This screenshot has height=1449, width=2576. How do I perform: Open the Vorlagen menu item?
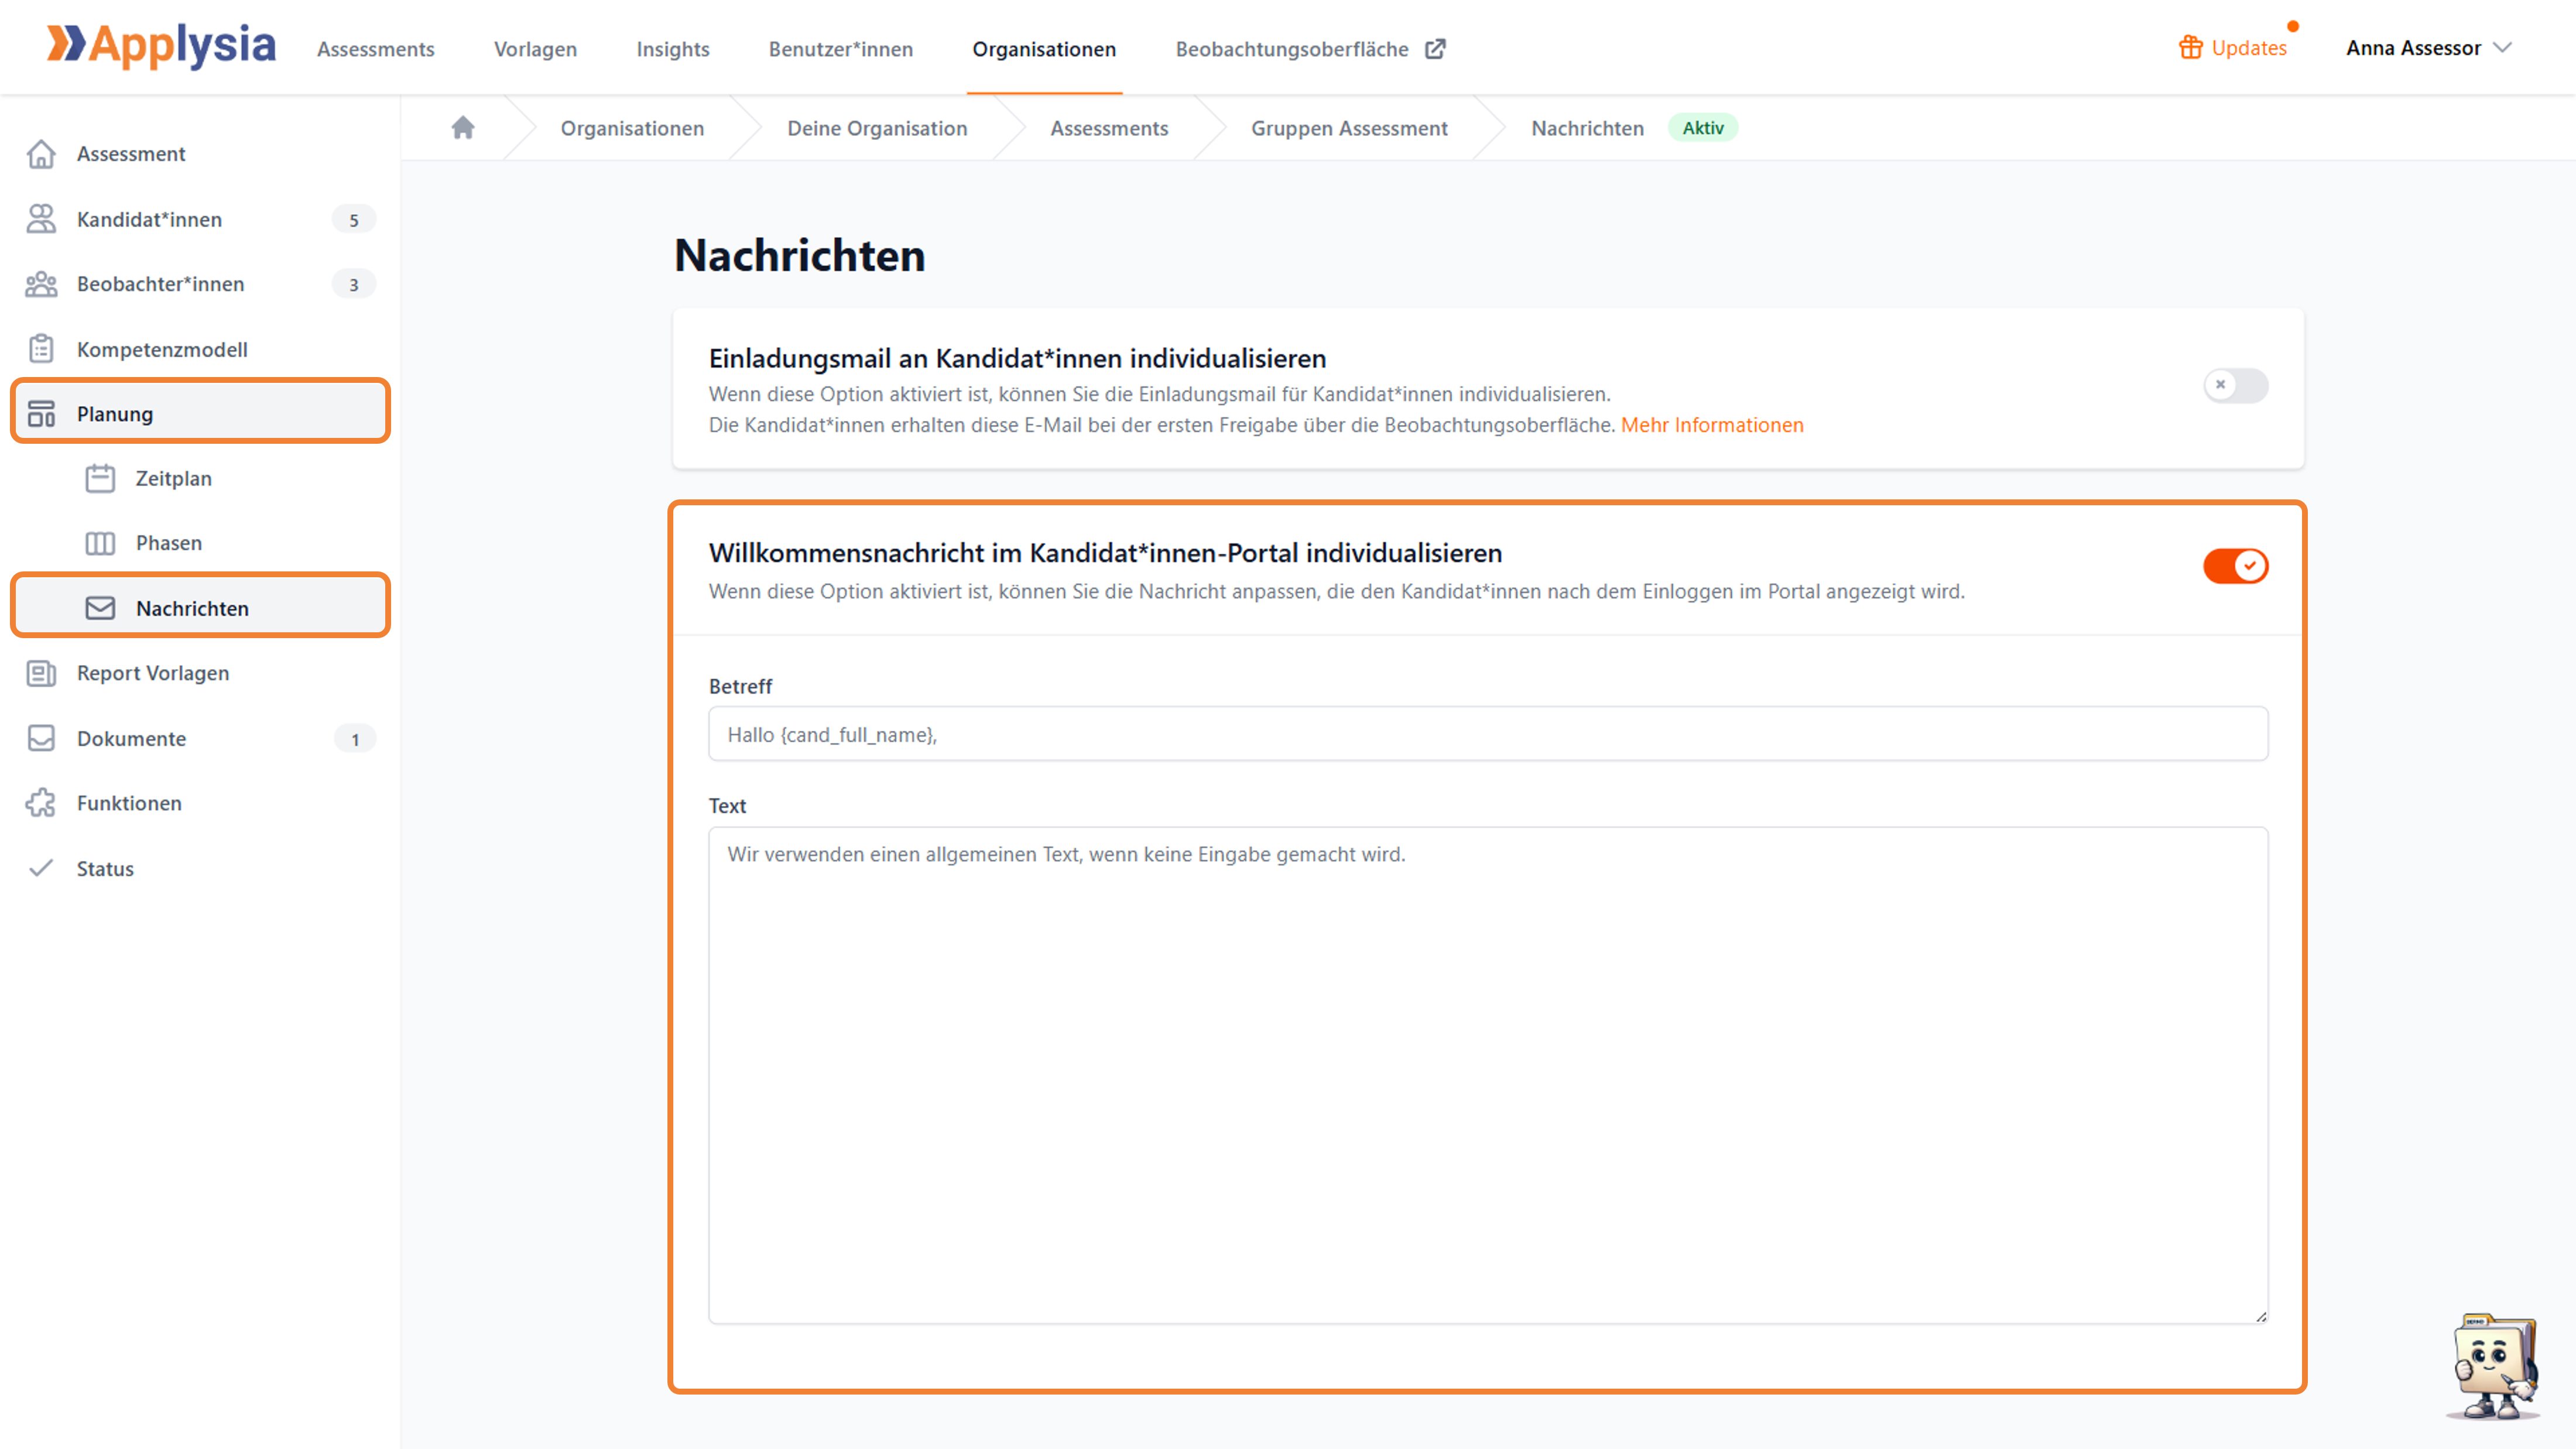coord(535,49)
